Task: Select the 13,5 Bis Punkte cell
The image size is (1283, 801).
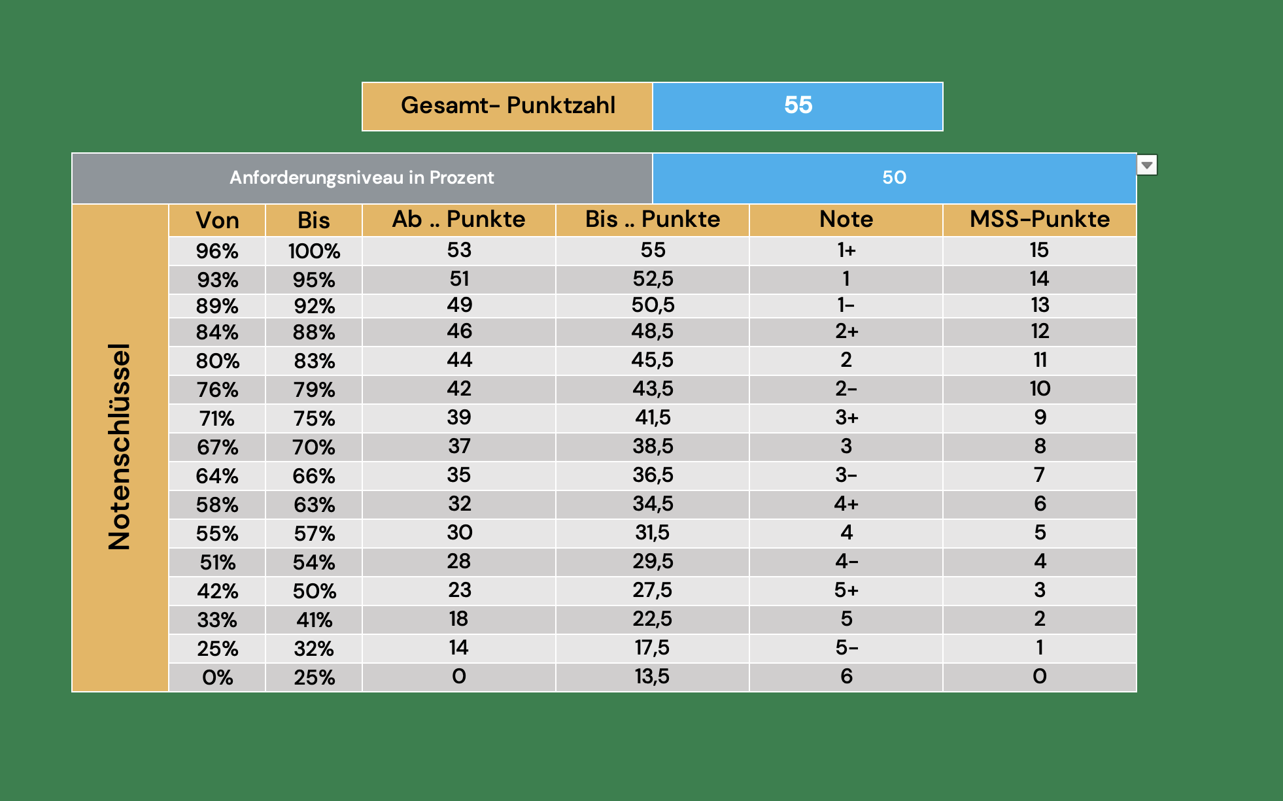Action: pyautogui.click(x=652, y=677)
